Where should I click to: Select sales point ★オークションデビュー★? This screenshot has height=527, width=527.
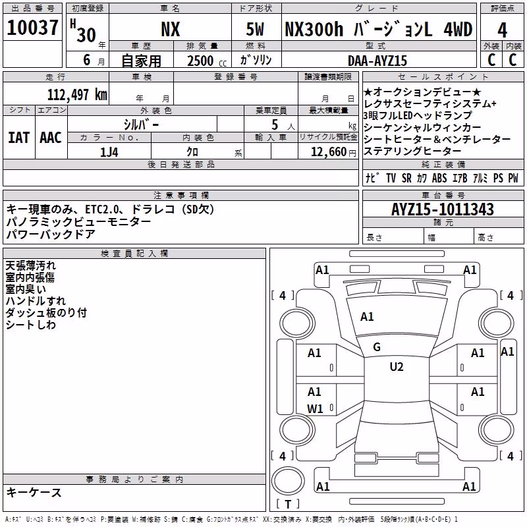pyautogui.click(x=422, y=92)
